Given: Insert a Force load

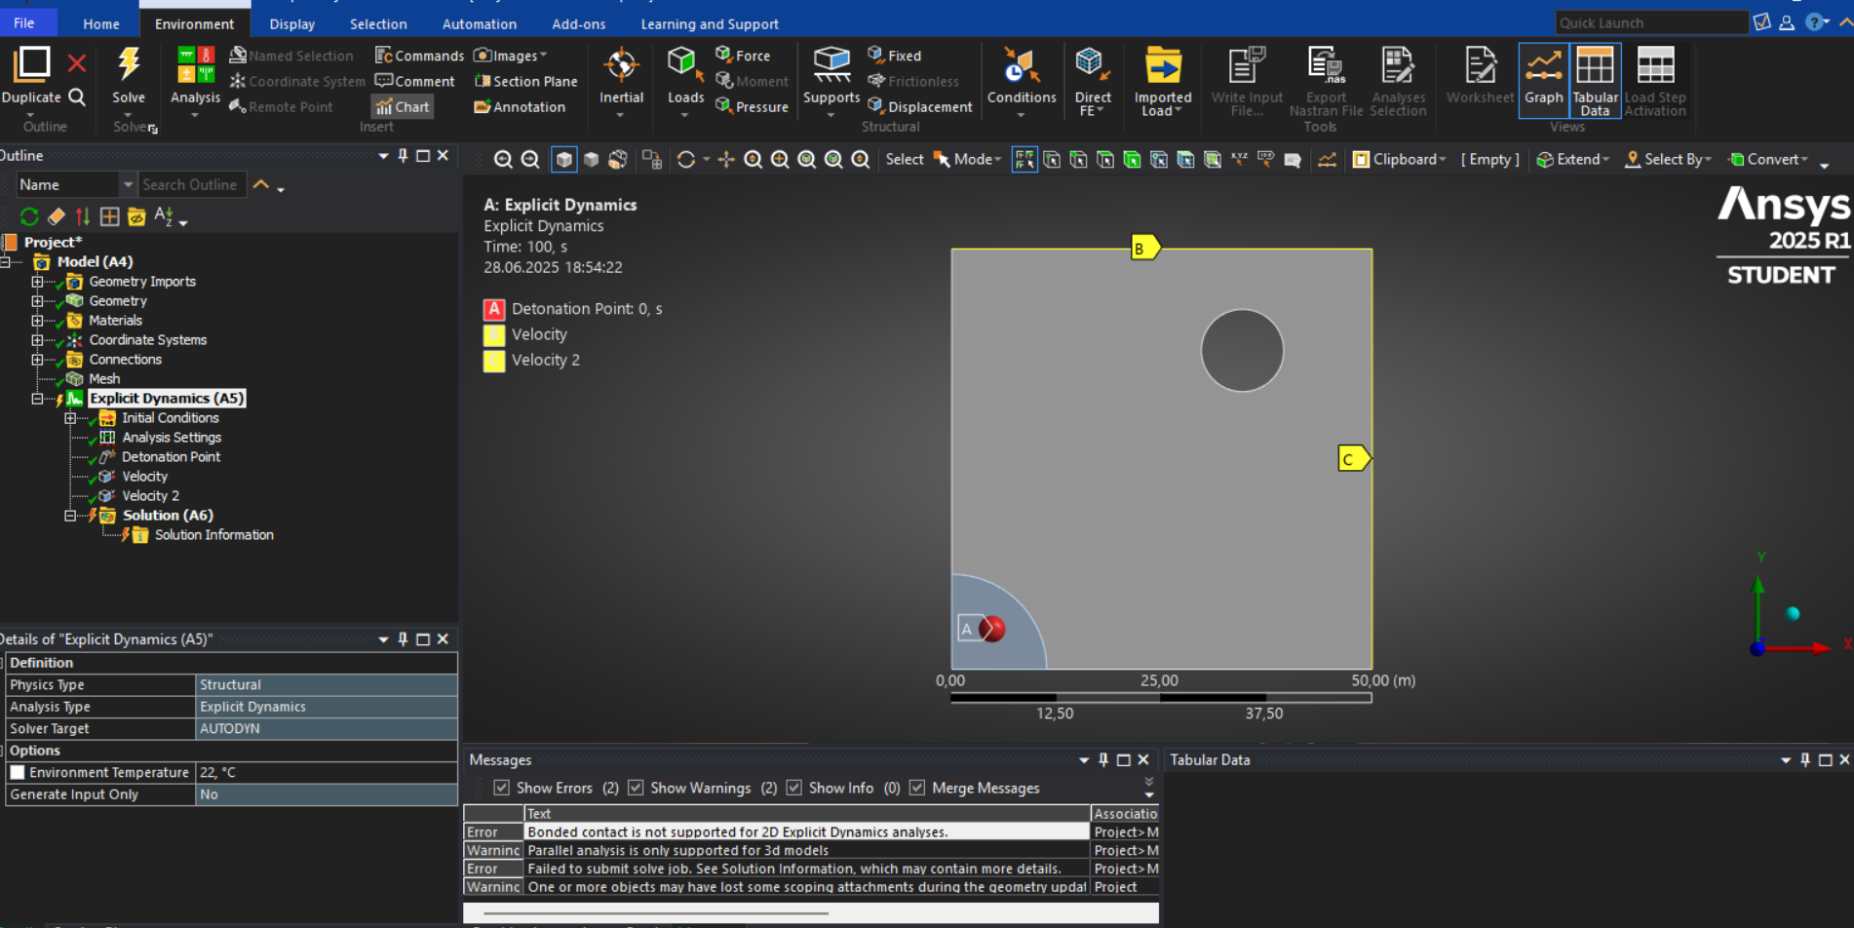Looking at the screenshot, I should [743, 56].
